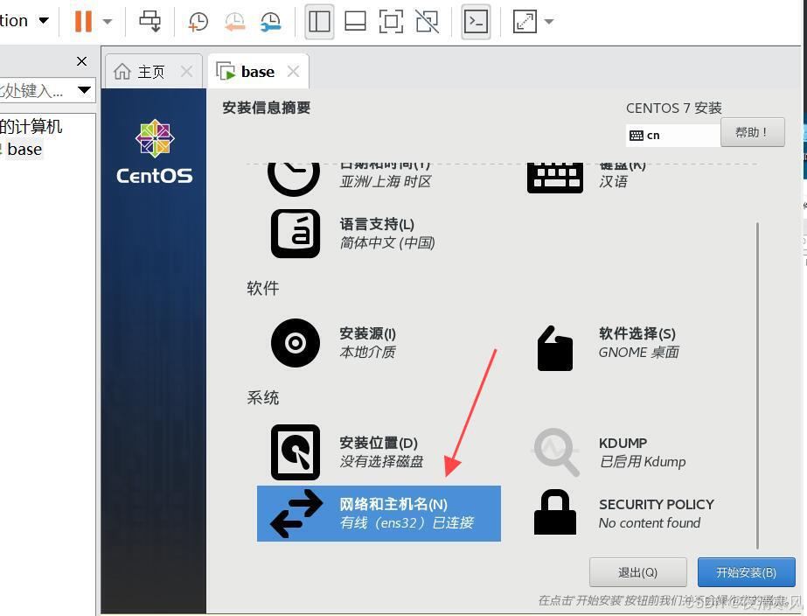Click the 退出(Q) quit button
This screenshot has height=616, width=807.
tap(637, 572)
